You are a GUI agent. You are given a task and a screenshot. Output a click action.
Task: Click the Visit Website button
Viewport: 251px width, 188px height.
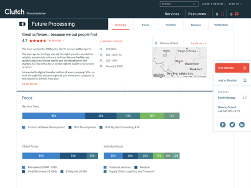232,68
